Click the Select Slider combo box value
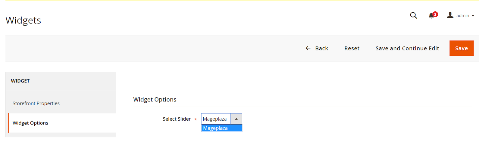The image size is (482, 141). tap(215, 119)
